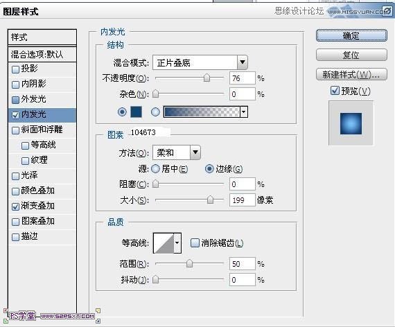Viewport: 395px width, 327px height.
Task: Select the 边缘(G) source radio button
Action: click(x=209, y=169)
